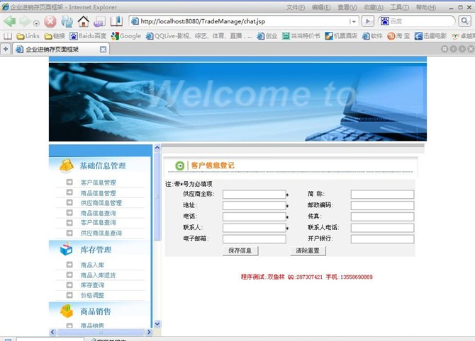475x341 pixels.
Task: Focus the 电话 input field
Action: tap(255, 216)
